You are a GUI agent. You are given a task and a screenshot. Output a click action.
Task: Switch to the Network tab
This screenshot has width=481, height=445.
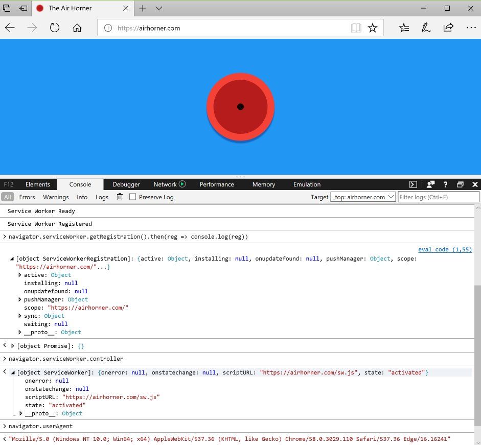(x=165, y=184)
